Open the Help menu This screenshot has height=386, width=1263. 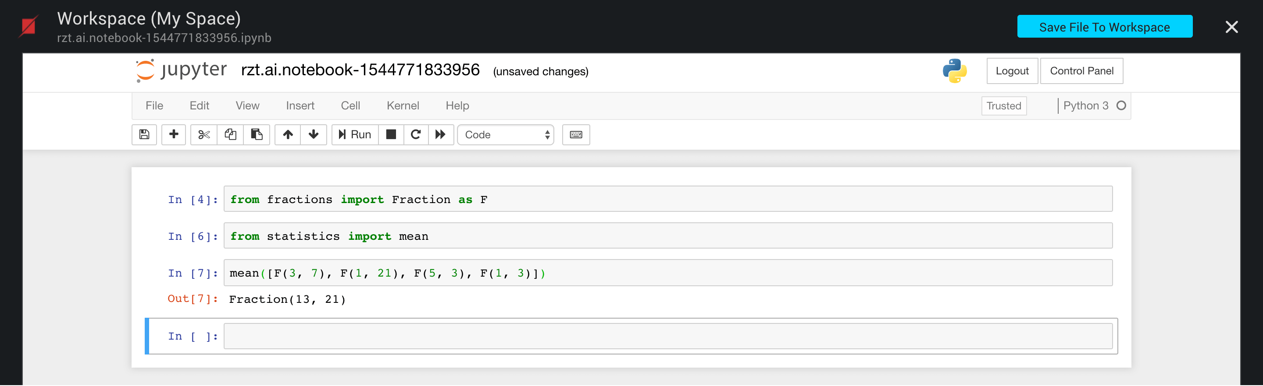point(457,105)
